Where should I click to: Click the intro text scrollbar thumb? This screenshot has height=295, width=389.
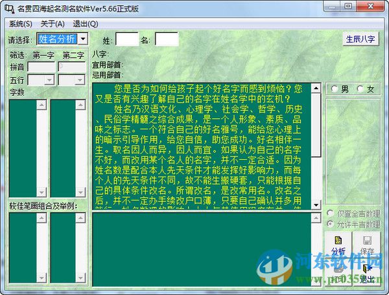[316, 125]
